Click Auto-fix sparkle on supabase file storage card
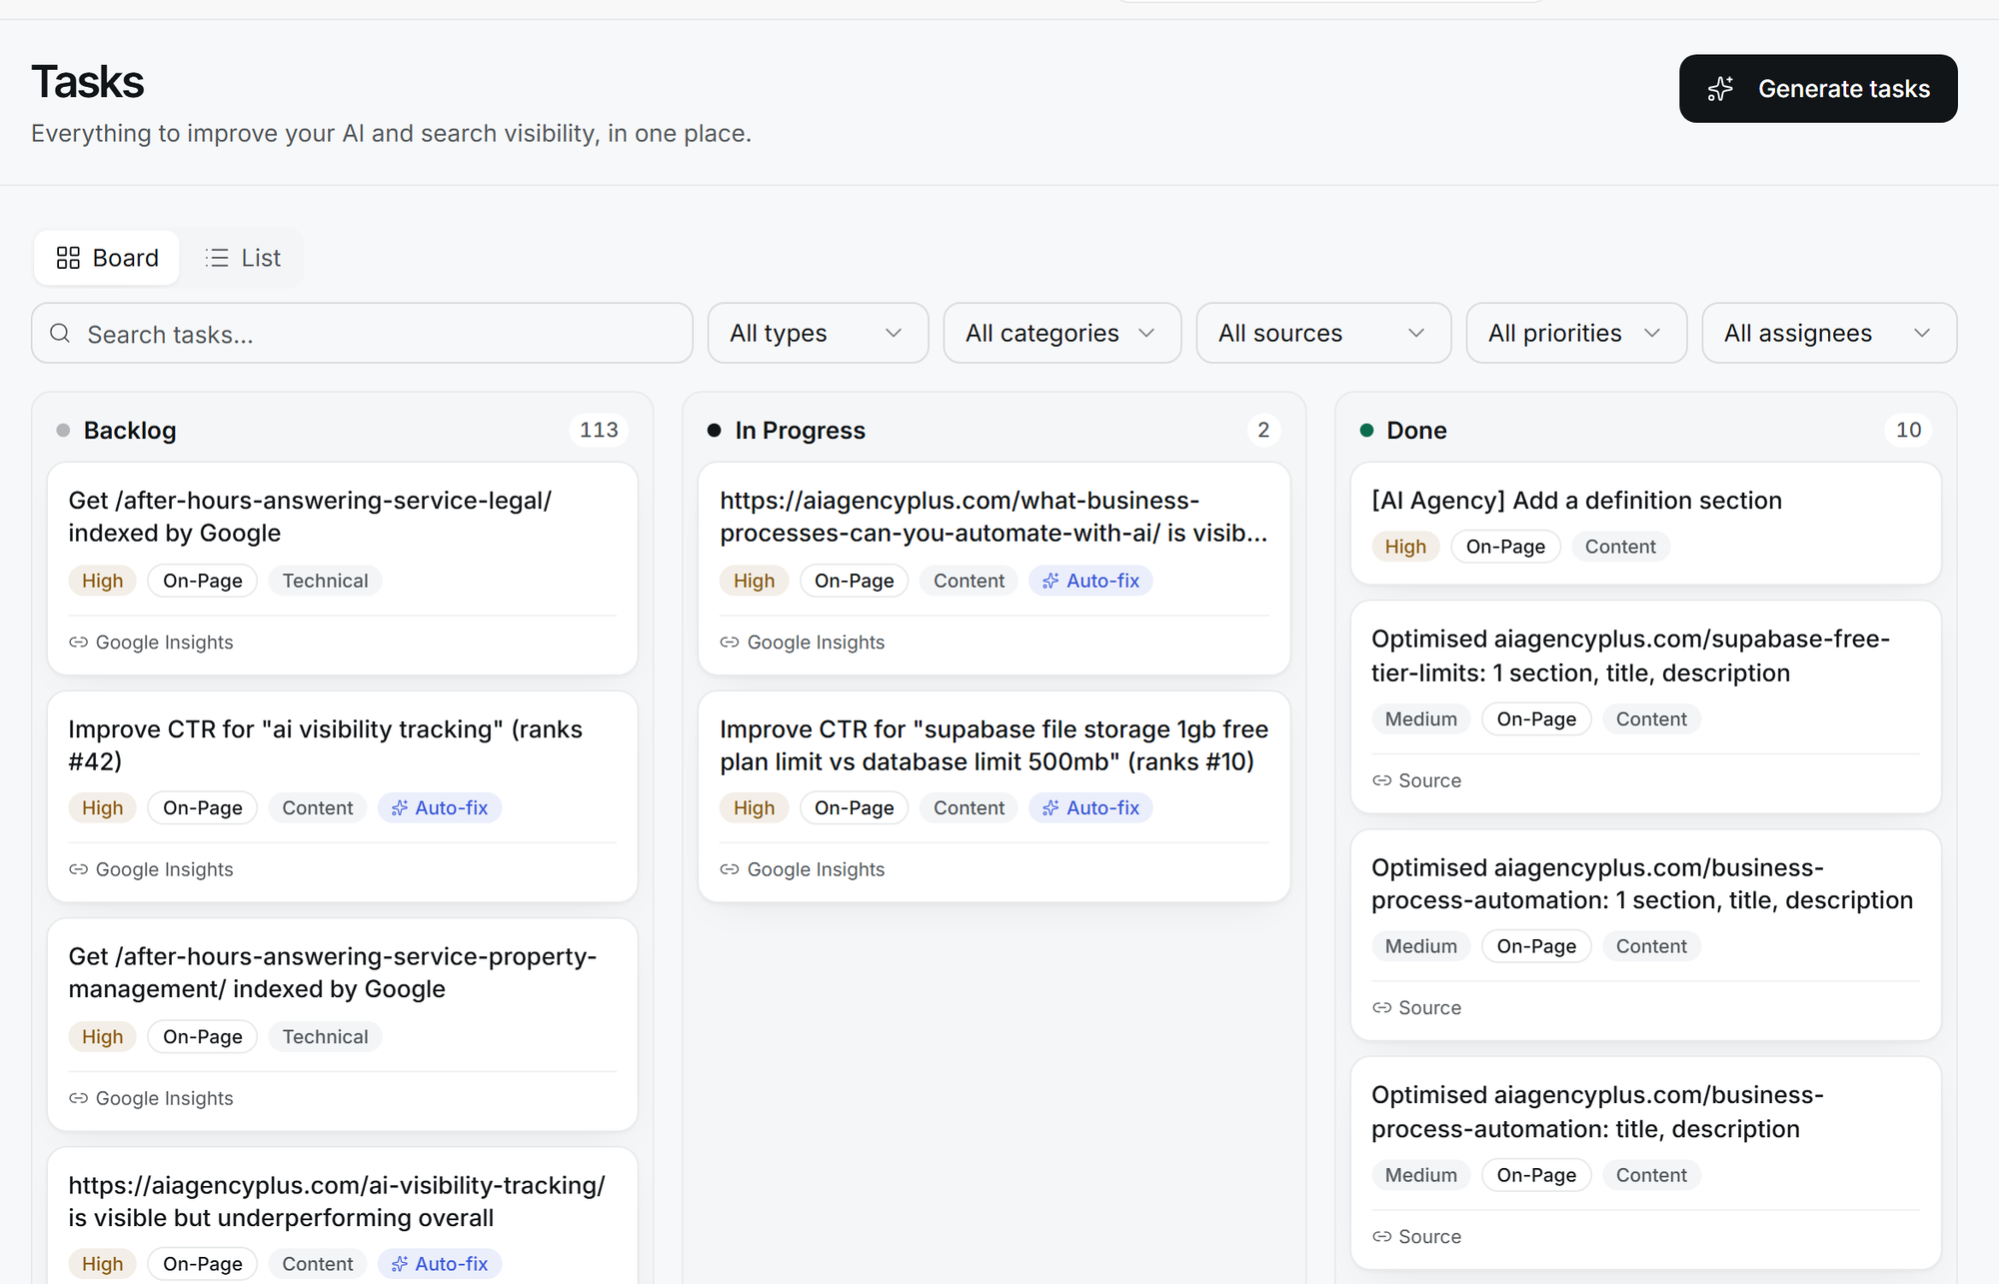 pyautogui.click(x=1050, y=807)
